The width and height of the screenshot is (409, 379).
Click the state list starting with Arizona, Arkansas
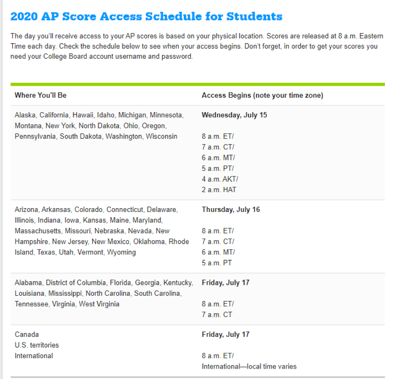102,231
